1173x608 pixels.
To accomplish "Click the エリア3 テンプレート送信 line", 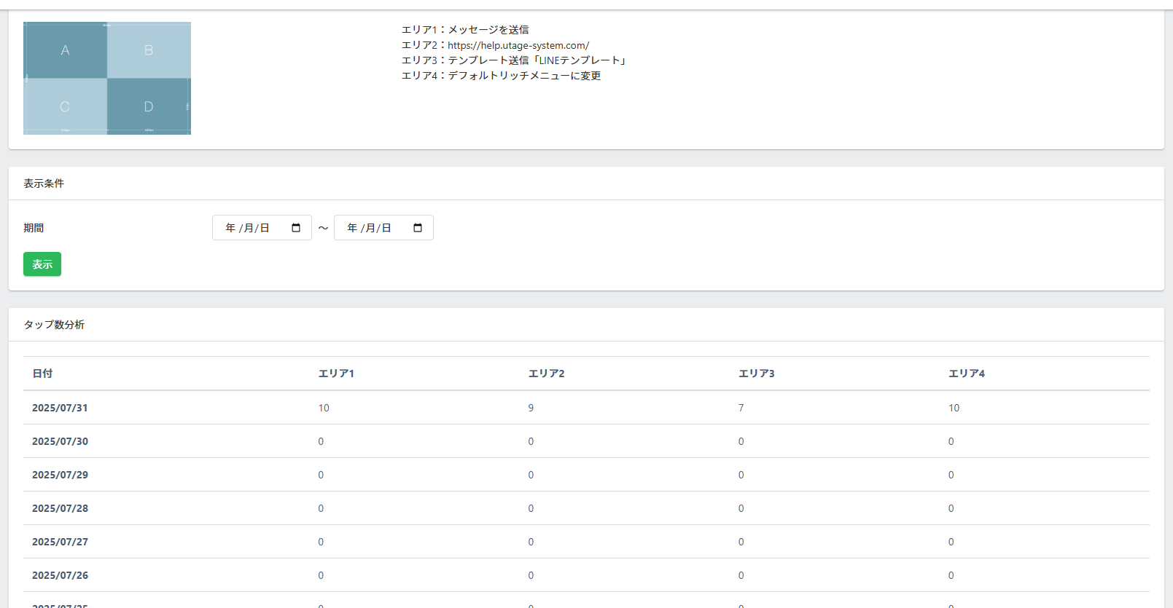I will coord(515,60).
